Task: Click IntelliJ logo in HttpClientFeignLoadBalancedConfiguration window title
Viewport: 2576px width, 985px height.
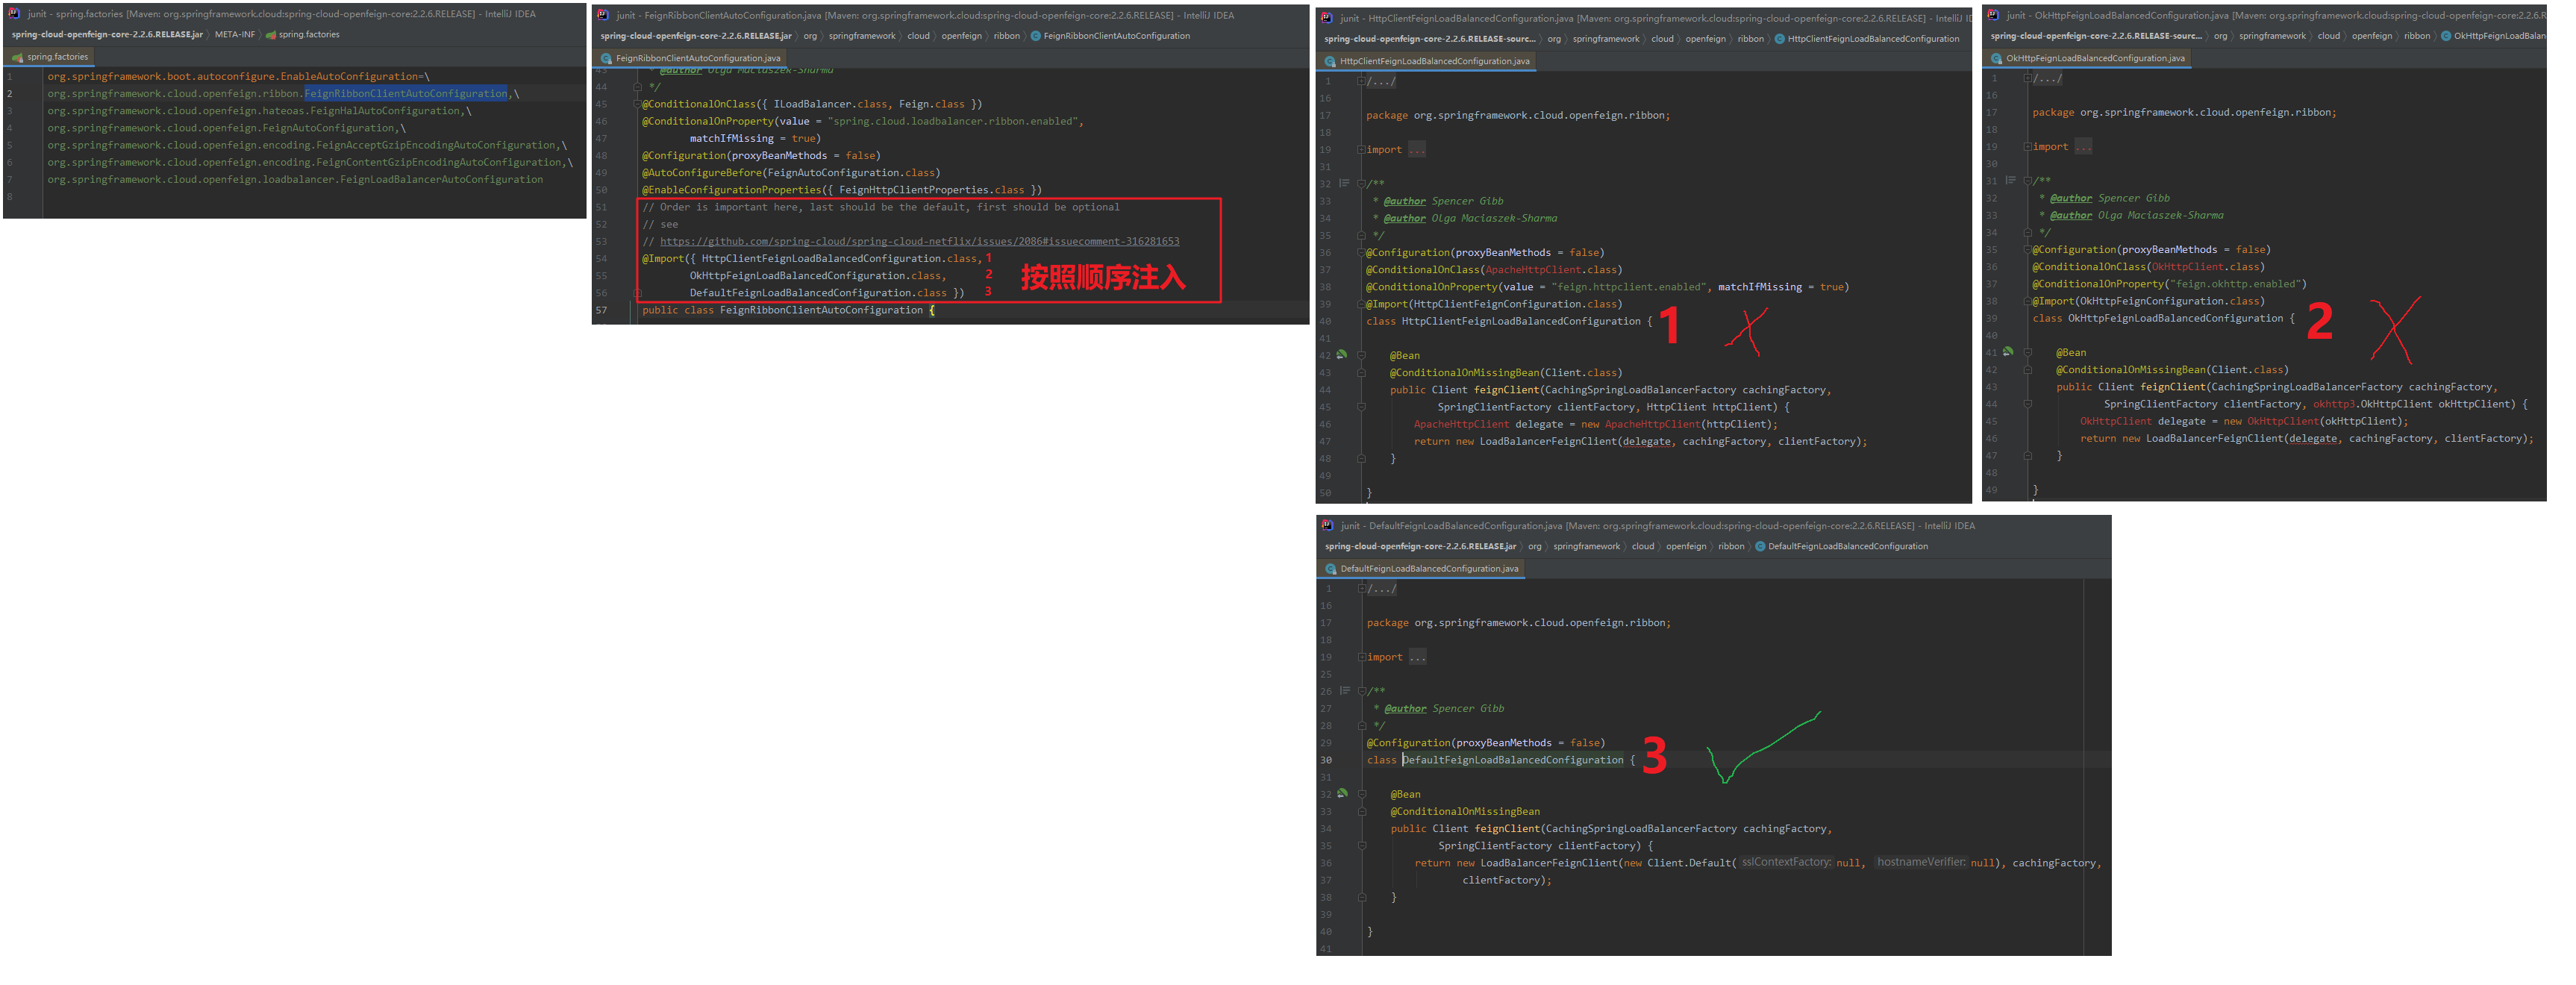Action: (x=1326, y=18)
